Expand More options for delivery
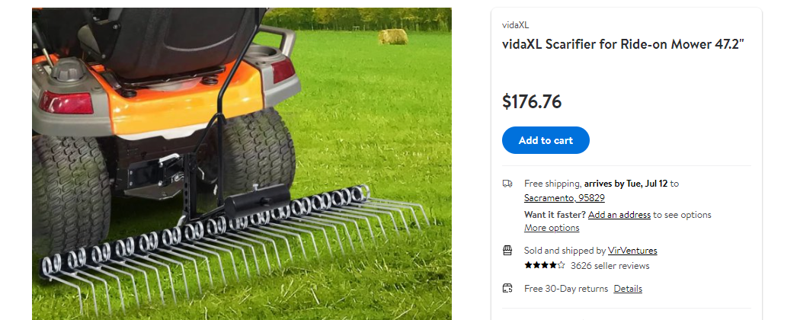 552,228
